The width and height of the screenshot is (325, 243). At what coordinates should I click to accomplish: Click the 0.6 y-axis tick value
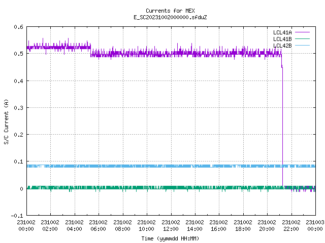19,27
